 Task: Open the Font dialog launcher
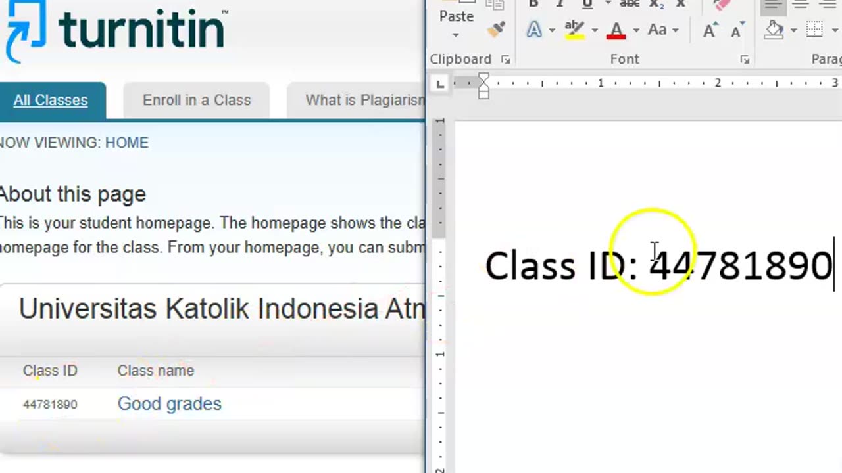point(745,60)
